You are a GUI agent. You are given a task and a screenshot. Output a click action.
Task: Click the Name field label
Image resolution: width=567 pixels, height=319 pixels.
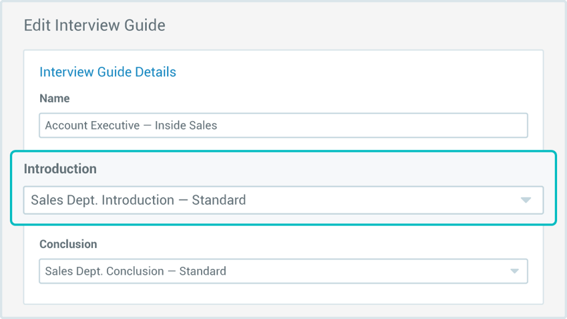pyautogui.click(x=55, y=98)
